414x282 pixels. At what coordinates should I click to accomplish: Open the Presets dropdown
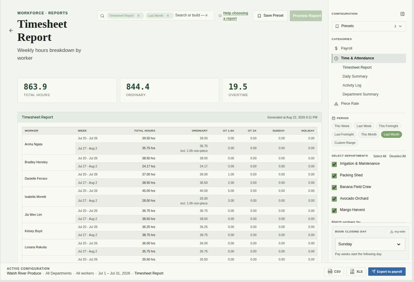click(369, 26)
